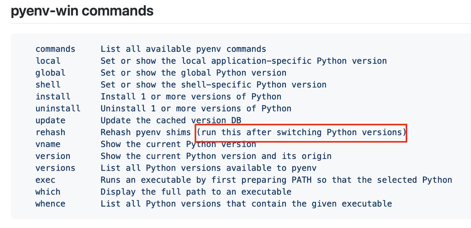Image resolution: width=471 pixels, height=228 pixels.
Task: Select the 'vname' command name
Action: [x=48, y=144]
